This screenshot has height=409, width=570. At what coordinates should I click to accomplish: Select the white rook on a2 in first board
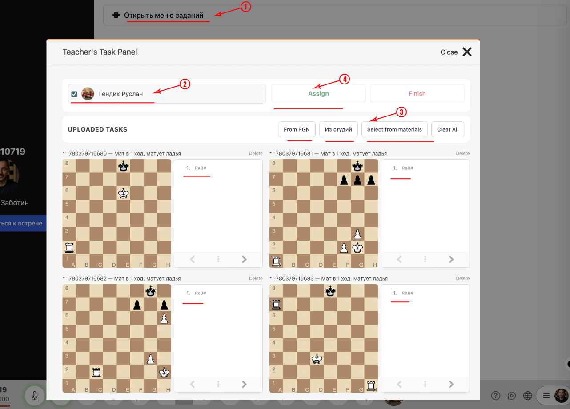(x=69, y=247)
